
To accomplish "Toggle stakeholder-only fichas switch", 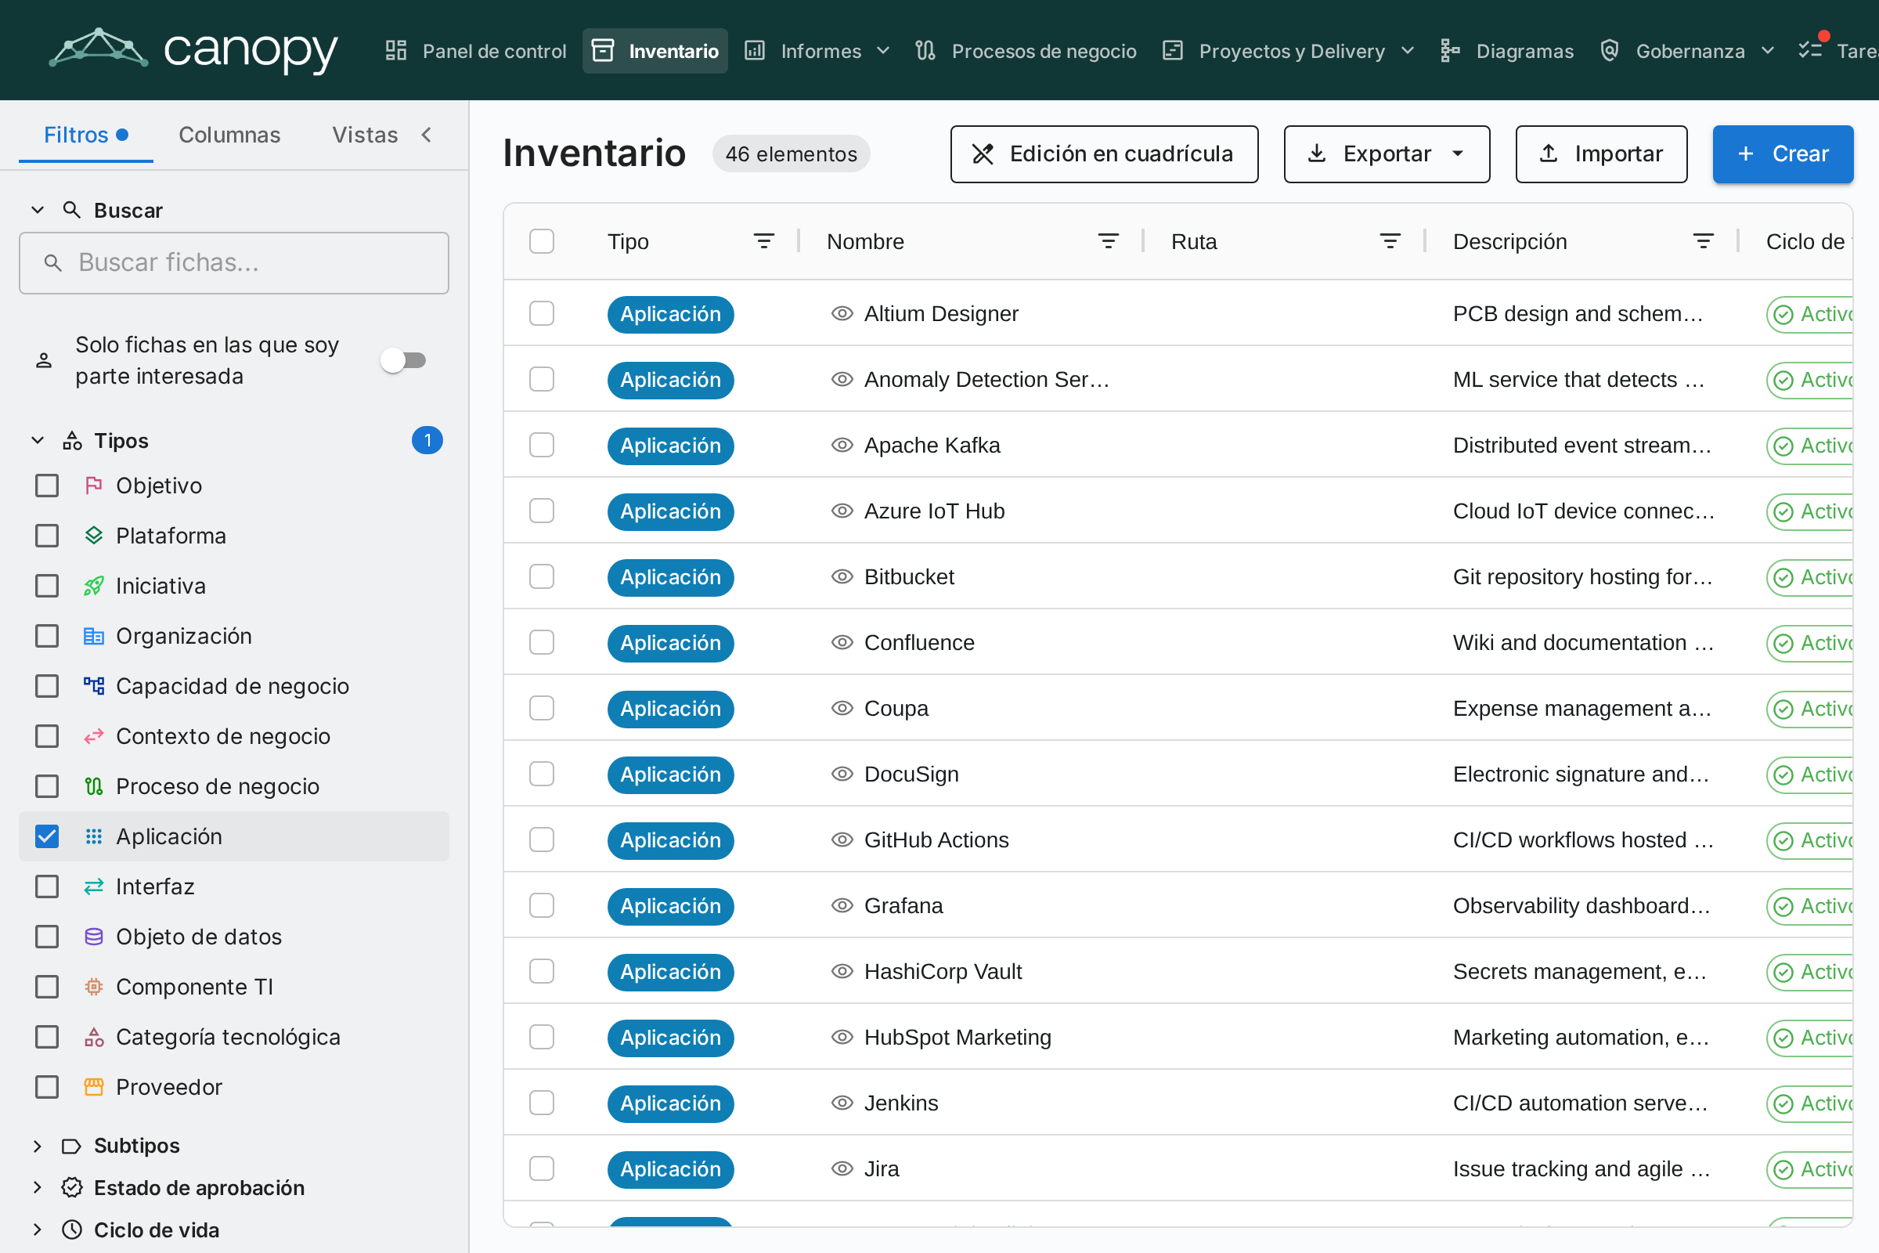I will [x=403, y=360].
